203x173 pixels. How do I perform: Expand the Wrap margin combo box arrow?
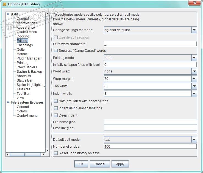(194, 79)
